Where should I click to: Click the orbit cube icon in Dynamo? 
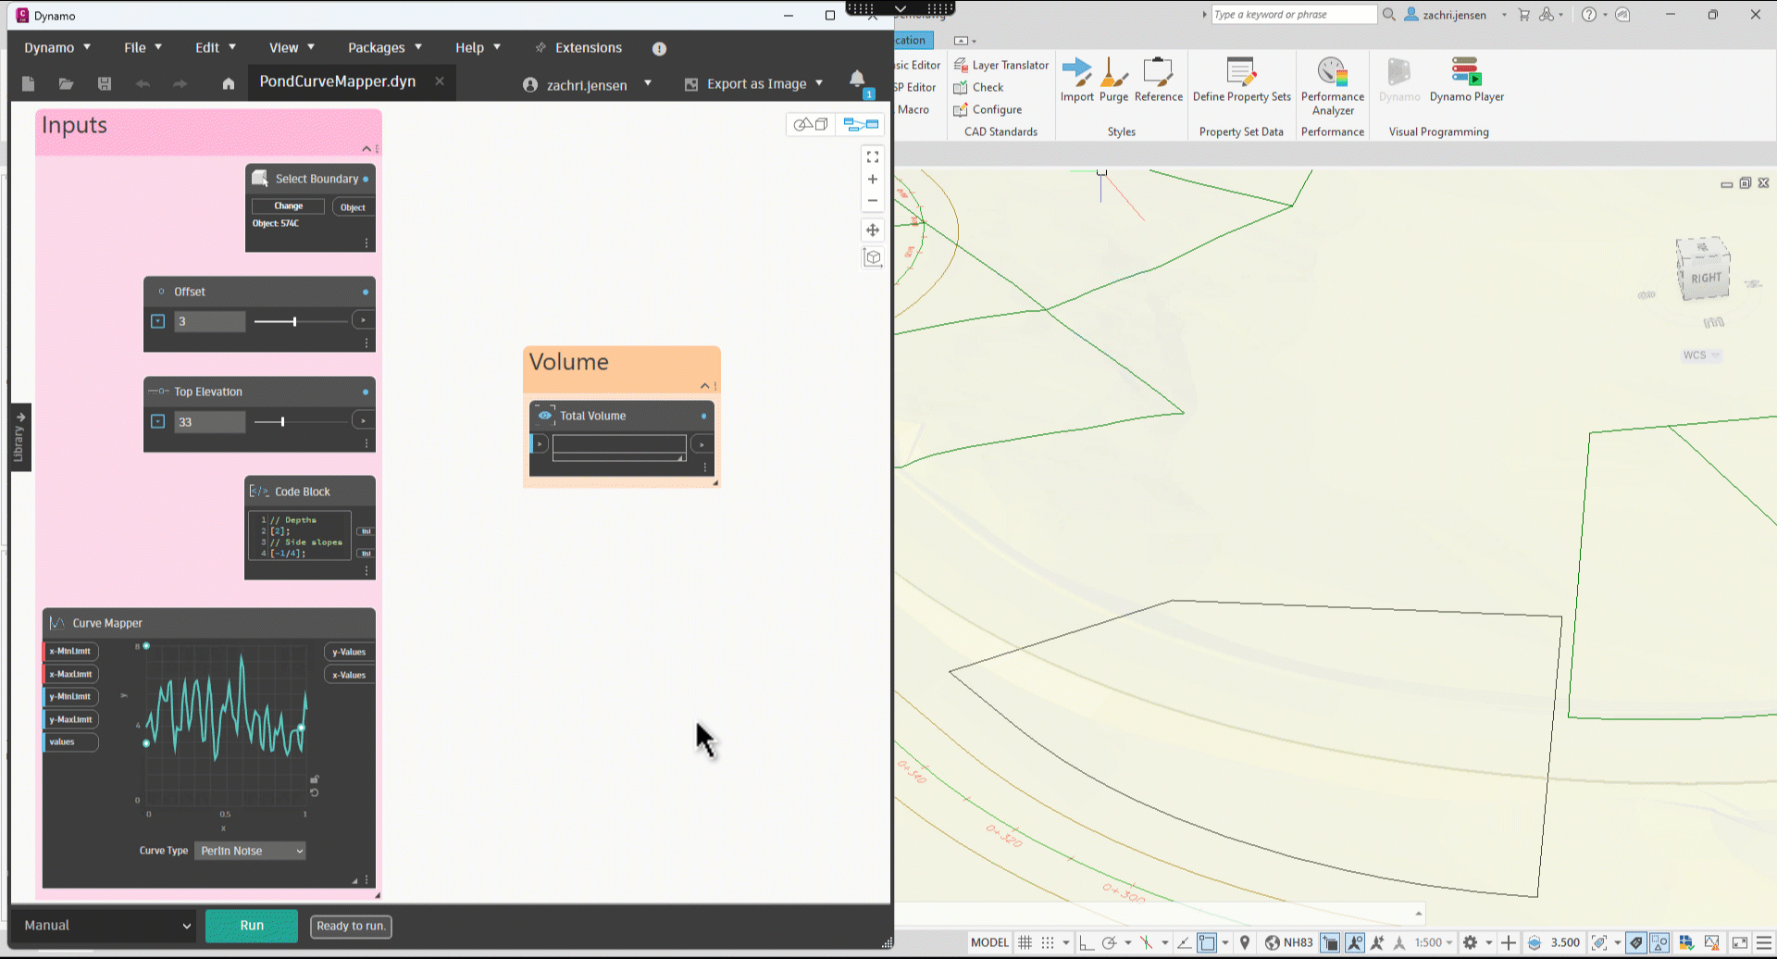[873, 257]
